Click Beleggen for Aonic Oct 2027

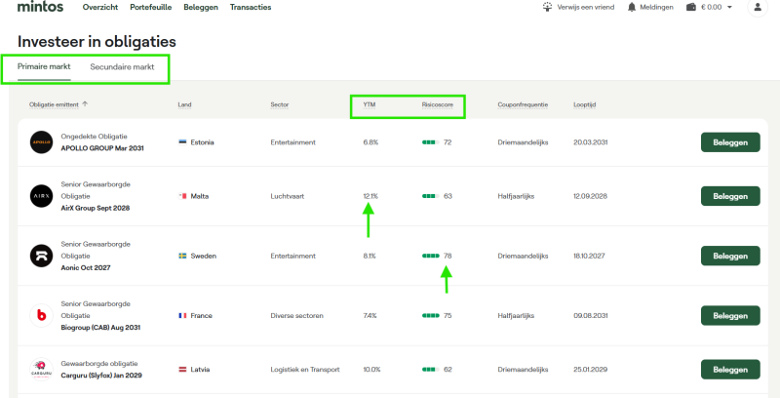pyautogui.click(x=730, y=256)
